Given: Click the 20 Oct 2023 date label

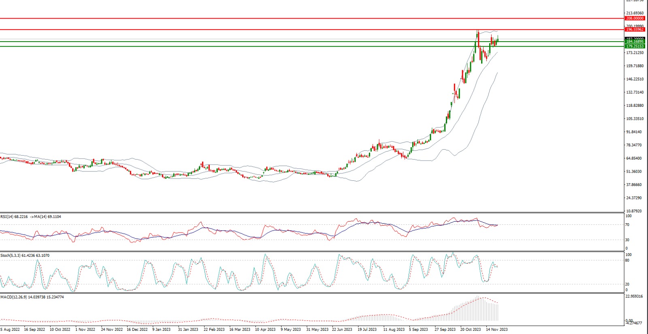Looking at the screenshot, I should (471, 330).
